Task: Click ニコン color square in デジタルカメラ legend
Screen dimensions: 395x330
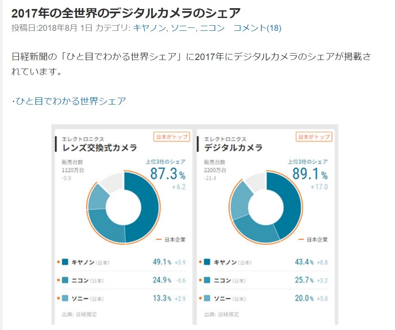Action: point(207,280)
